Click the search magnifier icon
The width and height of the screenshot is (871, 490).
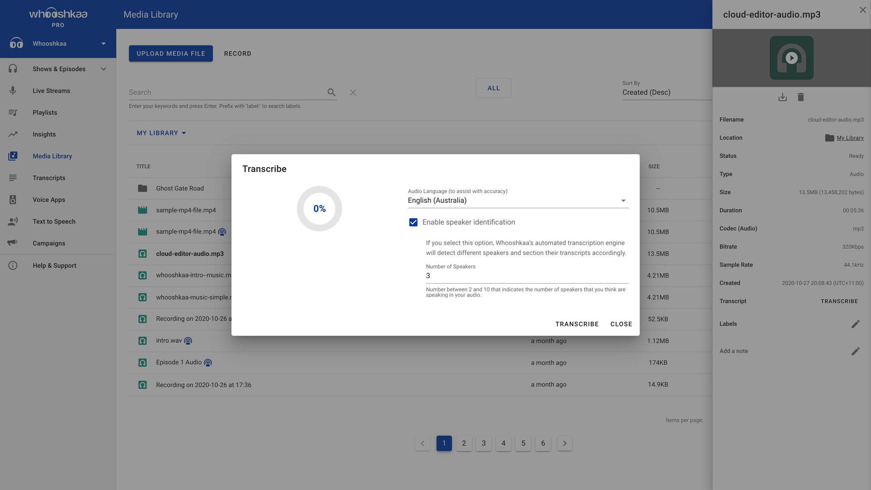coord(332,93)
